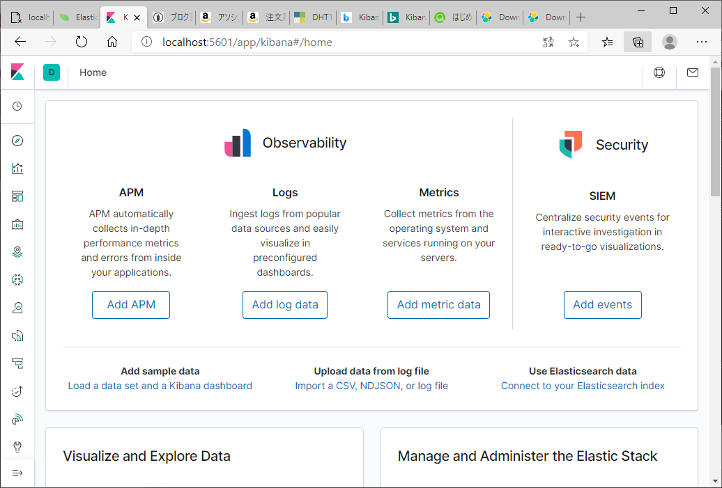View site information icon in the address bar
722x488 pixels.
click(x=146, y=42)
